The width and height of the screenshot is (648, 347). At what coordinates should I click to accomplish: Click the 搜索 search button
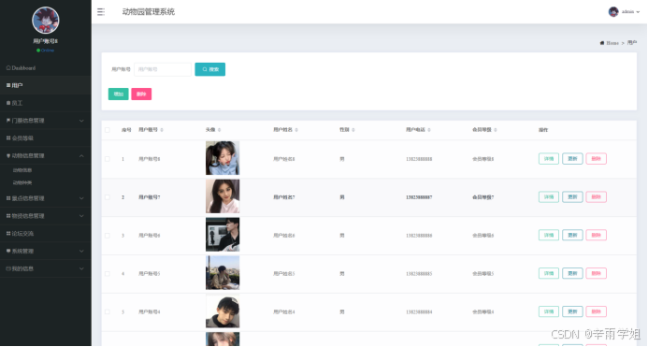click(x=210, y=69)
